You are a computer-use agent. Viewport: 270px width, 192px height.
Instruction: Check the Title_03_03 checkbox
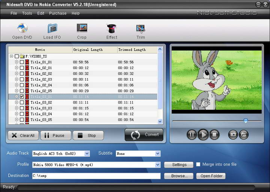(x=22, y=108)
